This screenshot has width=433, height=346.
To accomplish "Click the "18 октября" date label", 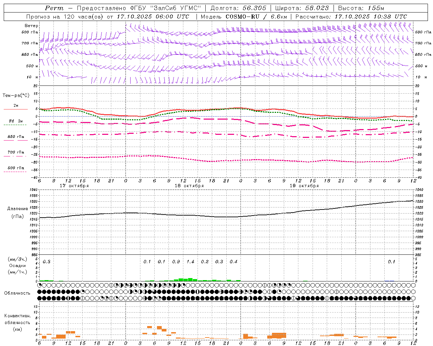I will (189, 186).
